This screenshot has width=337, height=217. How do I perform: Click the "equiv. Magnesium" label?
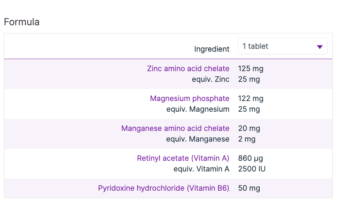pyautogui.click(x=198, y=109)
